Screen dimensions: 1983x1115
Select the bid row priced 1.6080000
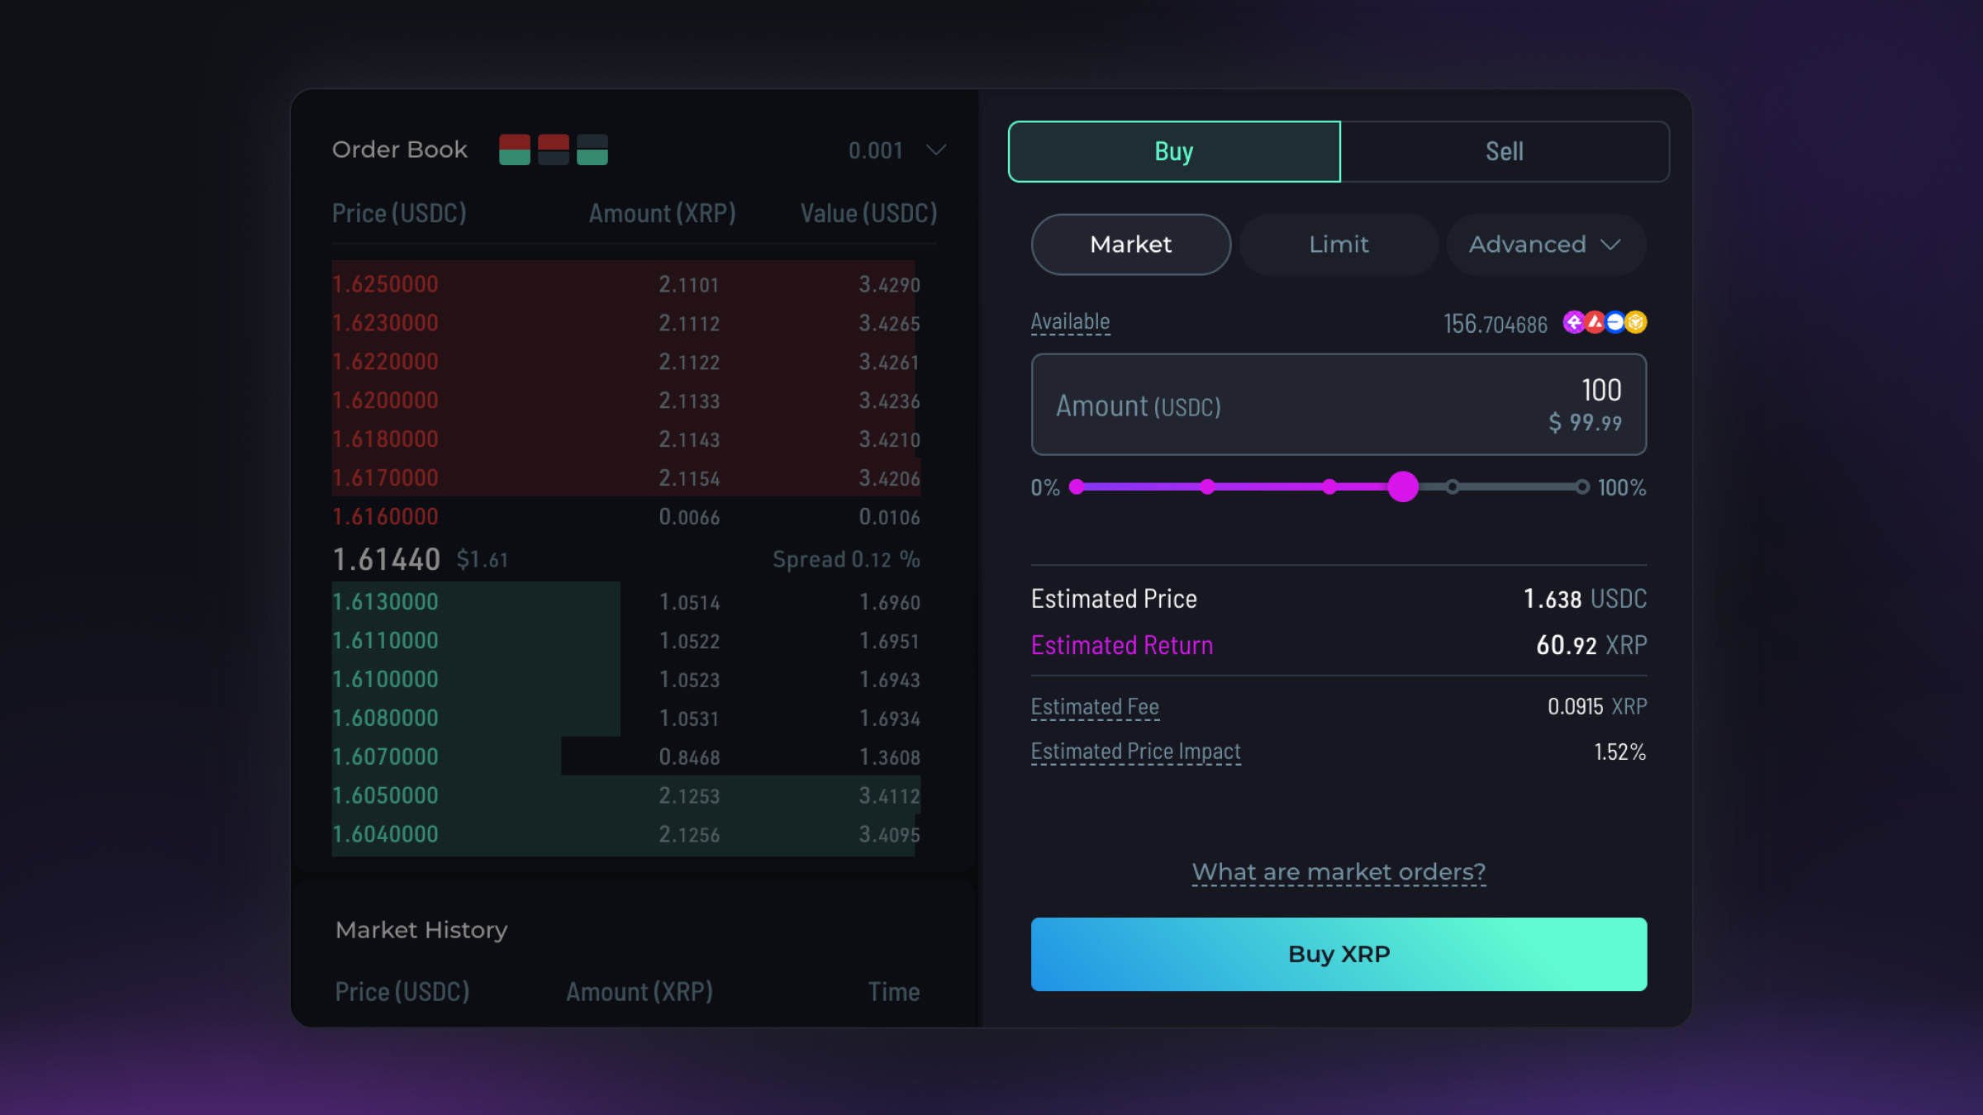click(x=626, y=719)
